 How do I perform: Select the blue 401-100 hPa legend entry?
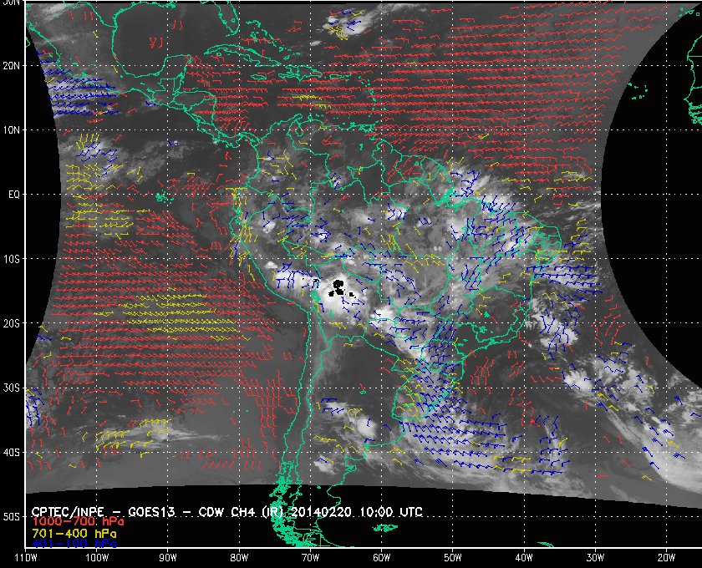[x=74, y=544]
